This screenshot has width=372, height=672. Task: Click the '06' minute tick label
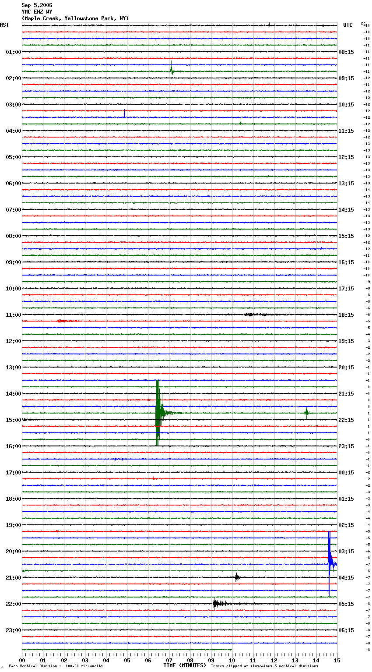coord(148,660)
